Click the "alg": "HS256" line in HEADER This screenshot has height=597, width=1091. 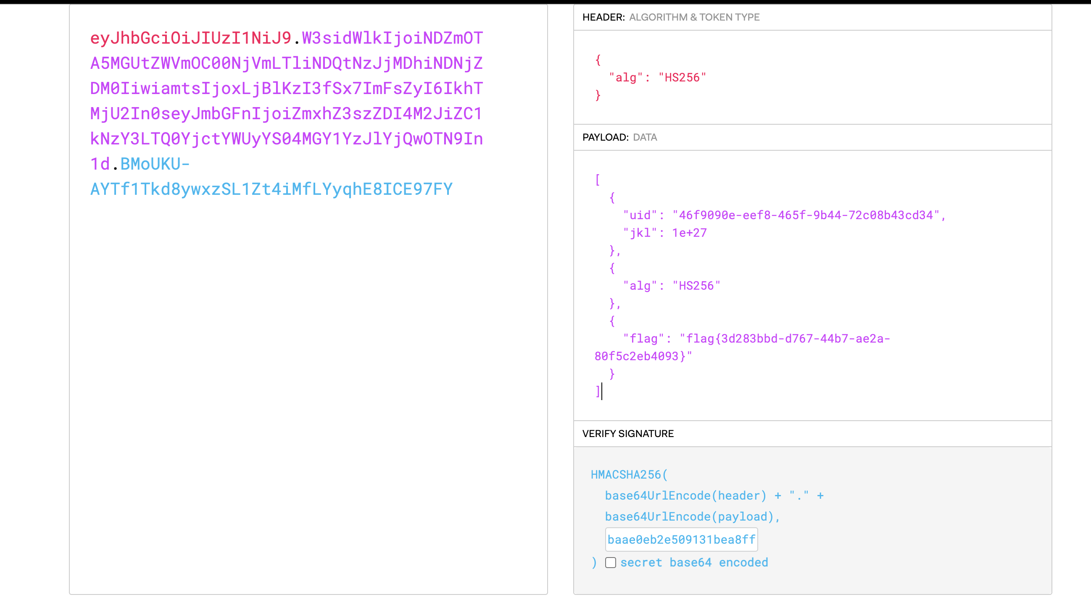tap(657, 77)
